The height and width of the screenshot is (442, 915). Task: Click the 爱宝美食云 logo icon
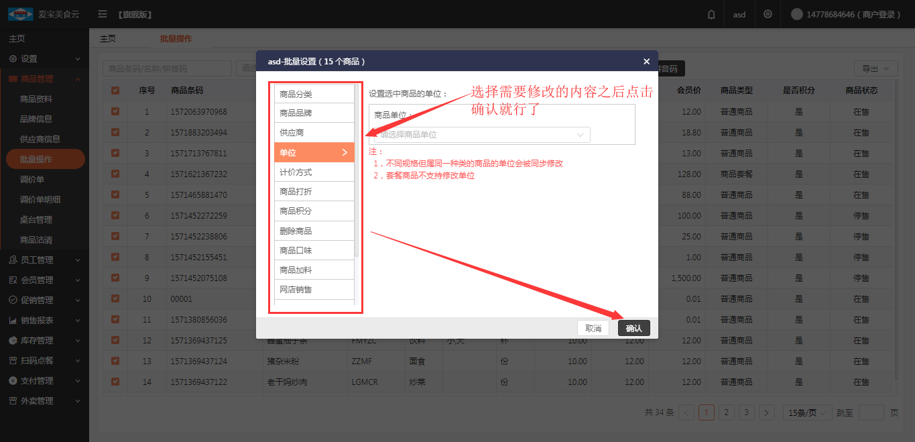click(20, 14)
